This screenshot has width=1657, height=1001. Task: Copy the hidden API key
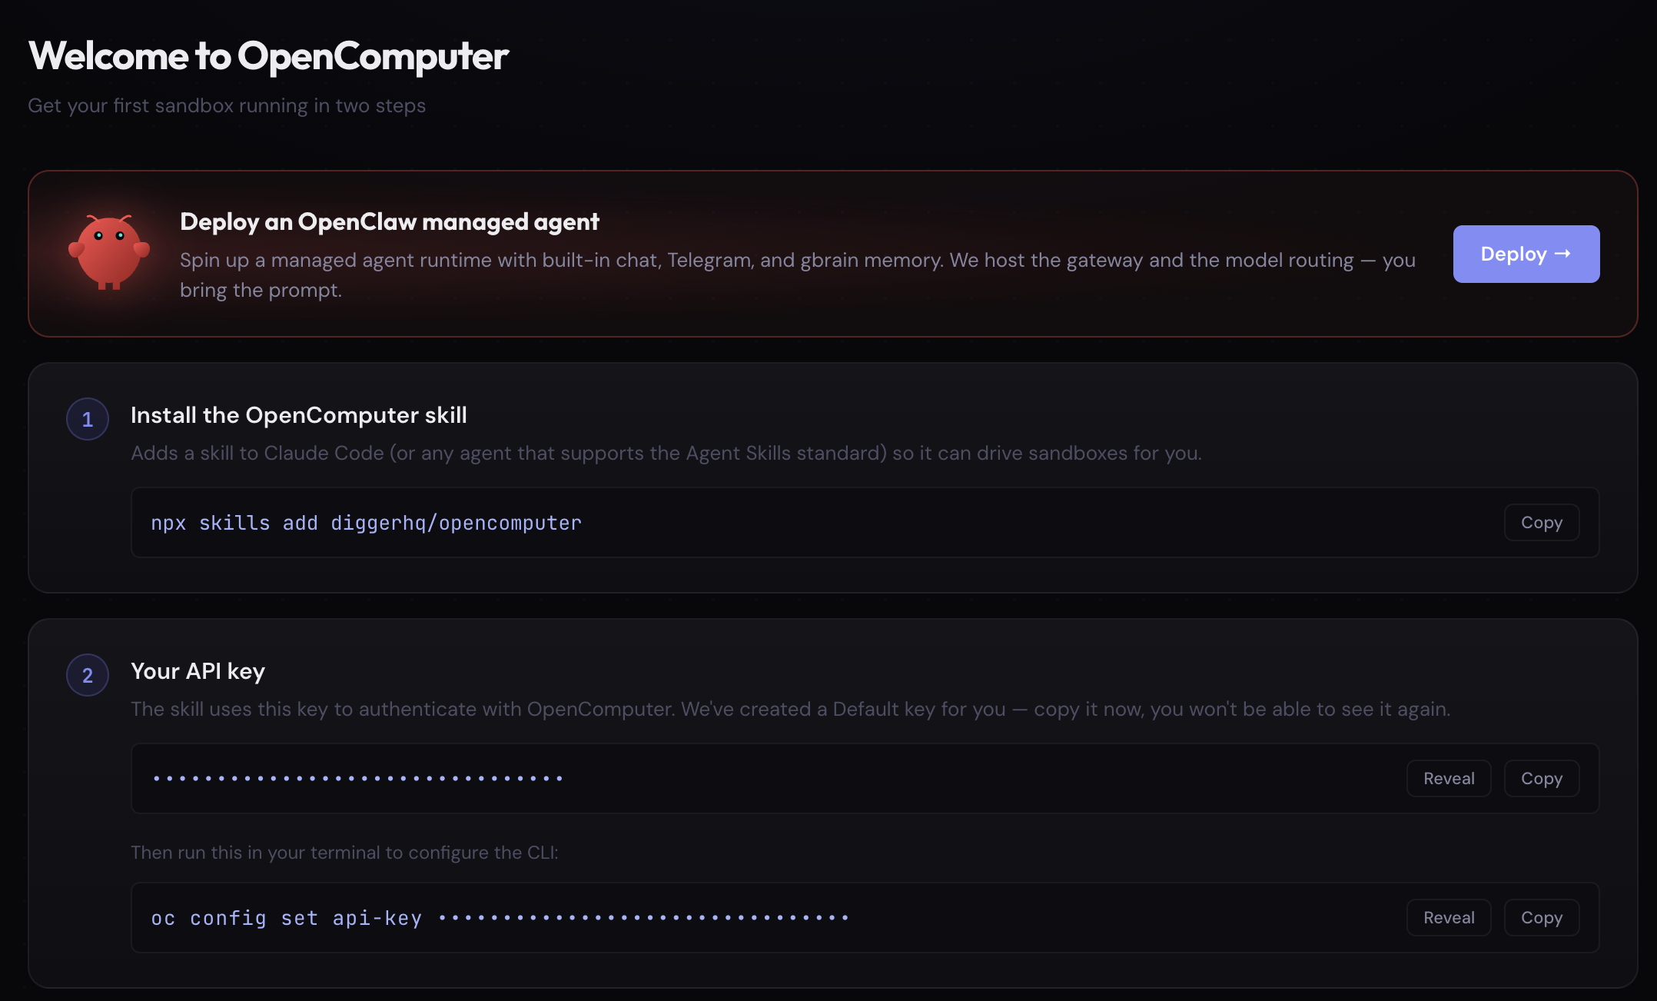tap(1541, 778)
